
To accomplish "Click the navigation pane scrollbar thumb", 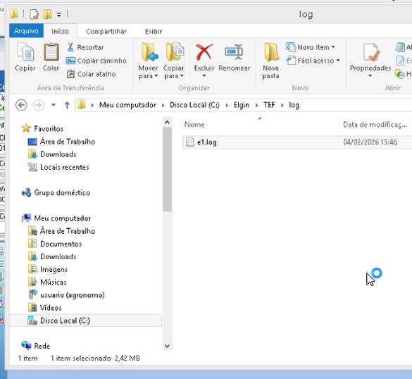I will 167,170.
